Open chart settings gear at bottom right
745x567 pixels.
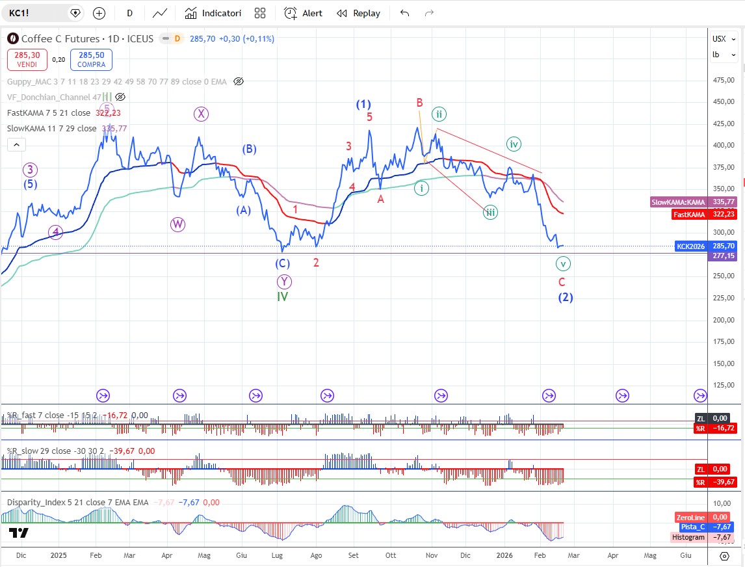coord(724,556)
